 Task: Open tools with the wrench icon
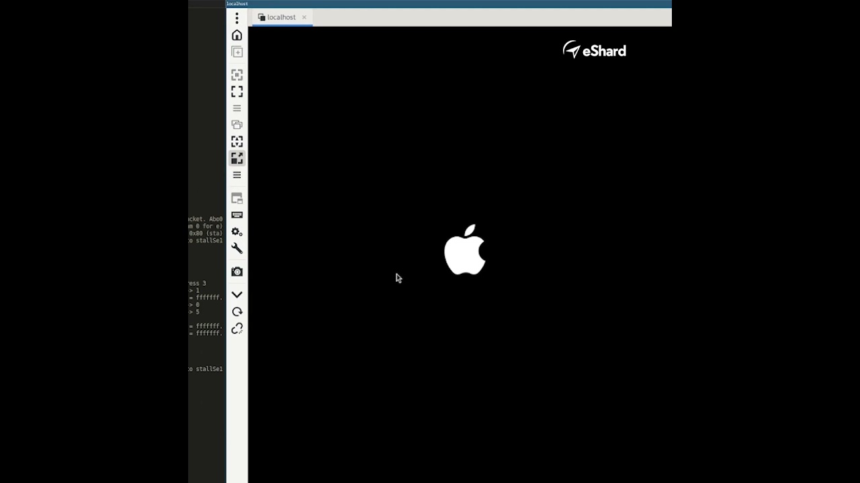(x=236, y=248)
